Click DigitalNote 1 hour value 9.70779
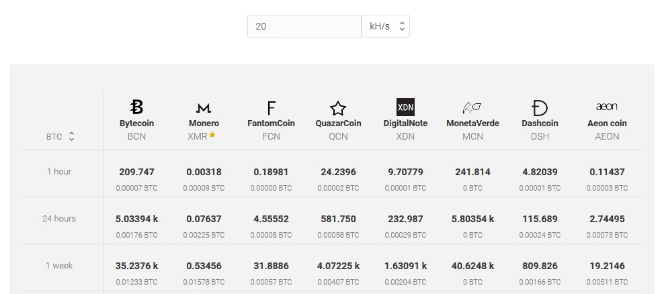The width and height of the screenshot is (664, 294). pos(405,172)
